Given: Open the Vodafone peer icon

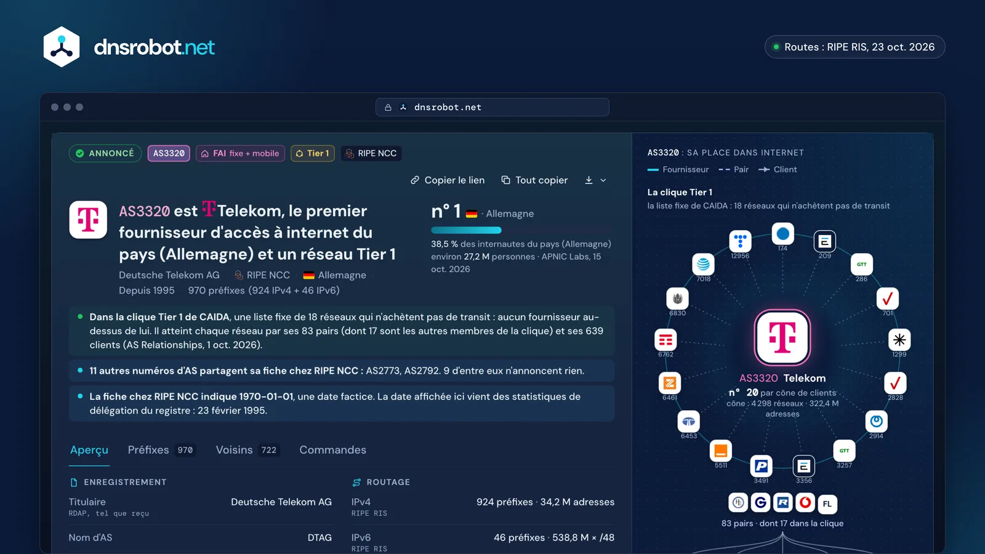Looking at the screenshot, I should (805, 503).
